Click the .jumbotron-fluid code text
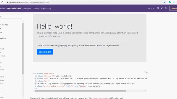This screenshot has height=99, width=177. tap(100, 98)
